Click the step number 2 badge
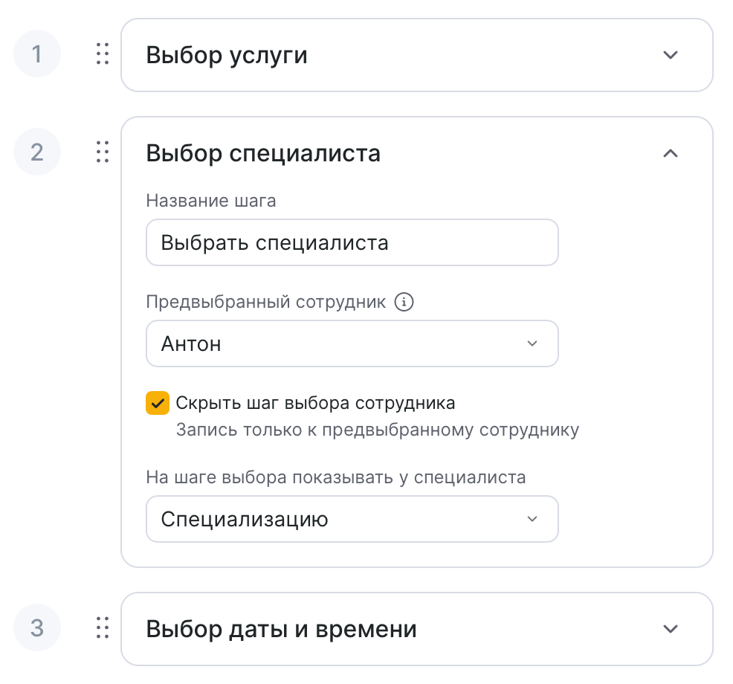 tap(37, 152)
